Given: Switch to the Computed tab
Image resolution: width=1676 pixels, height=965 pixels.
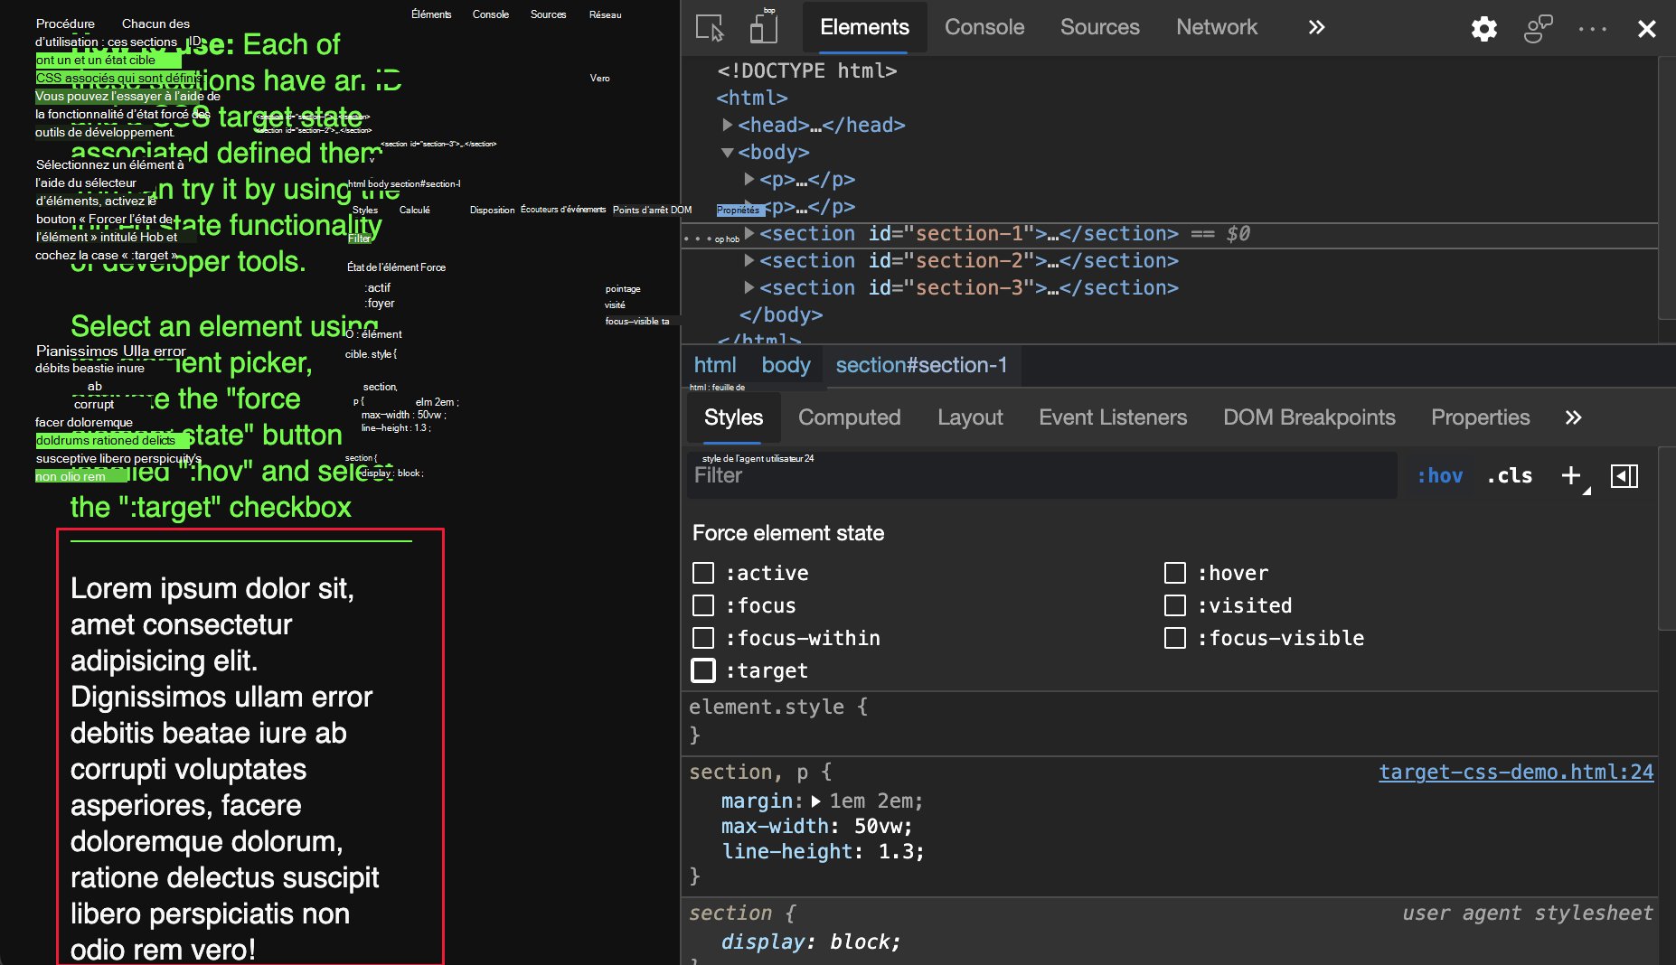Looking at the screenshot, I should click(849, 417).
